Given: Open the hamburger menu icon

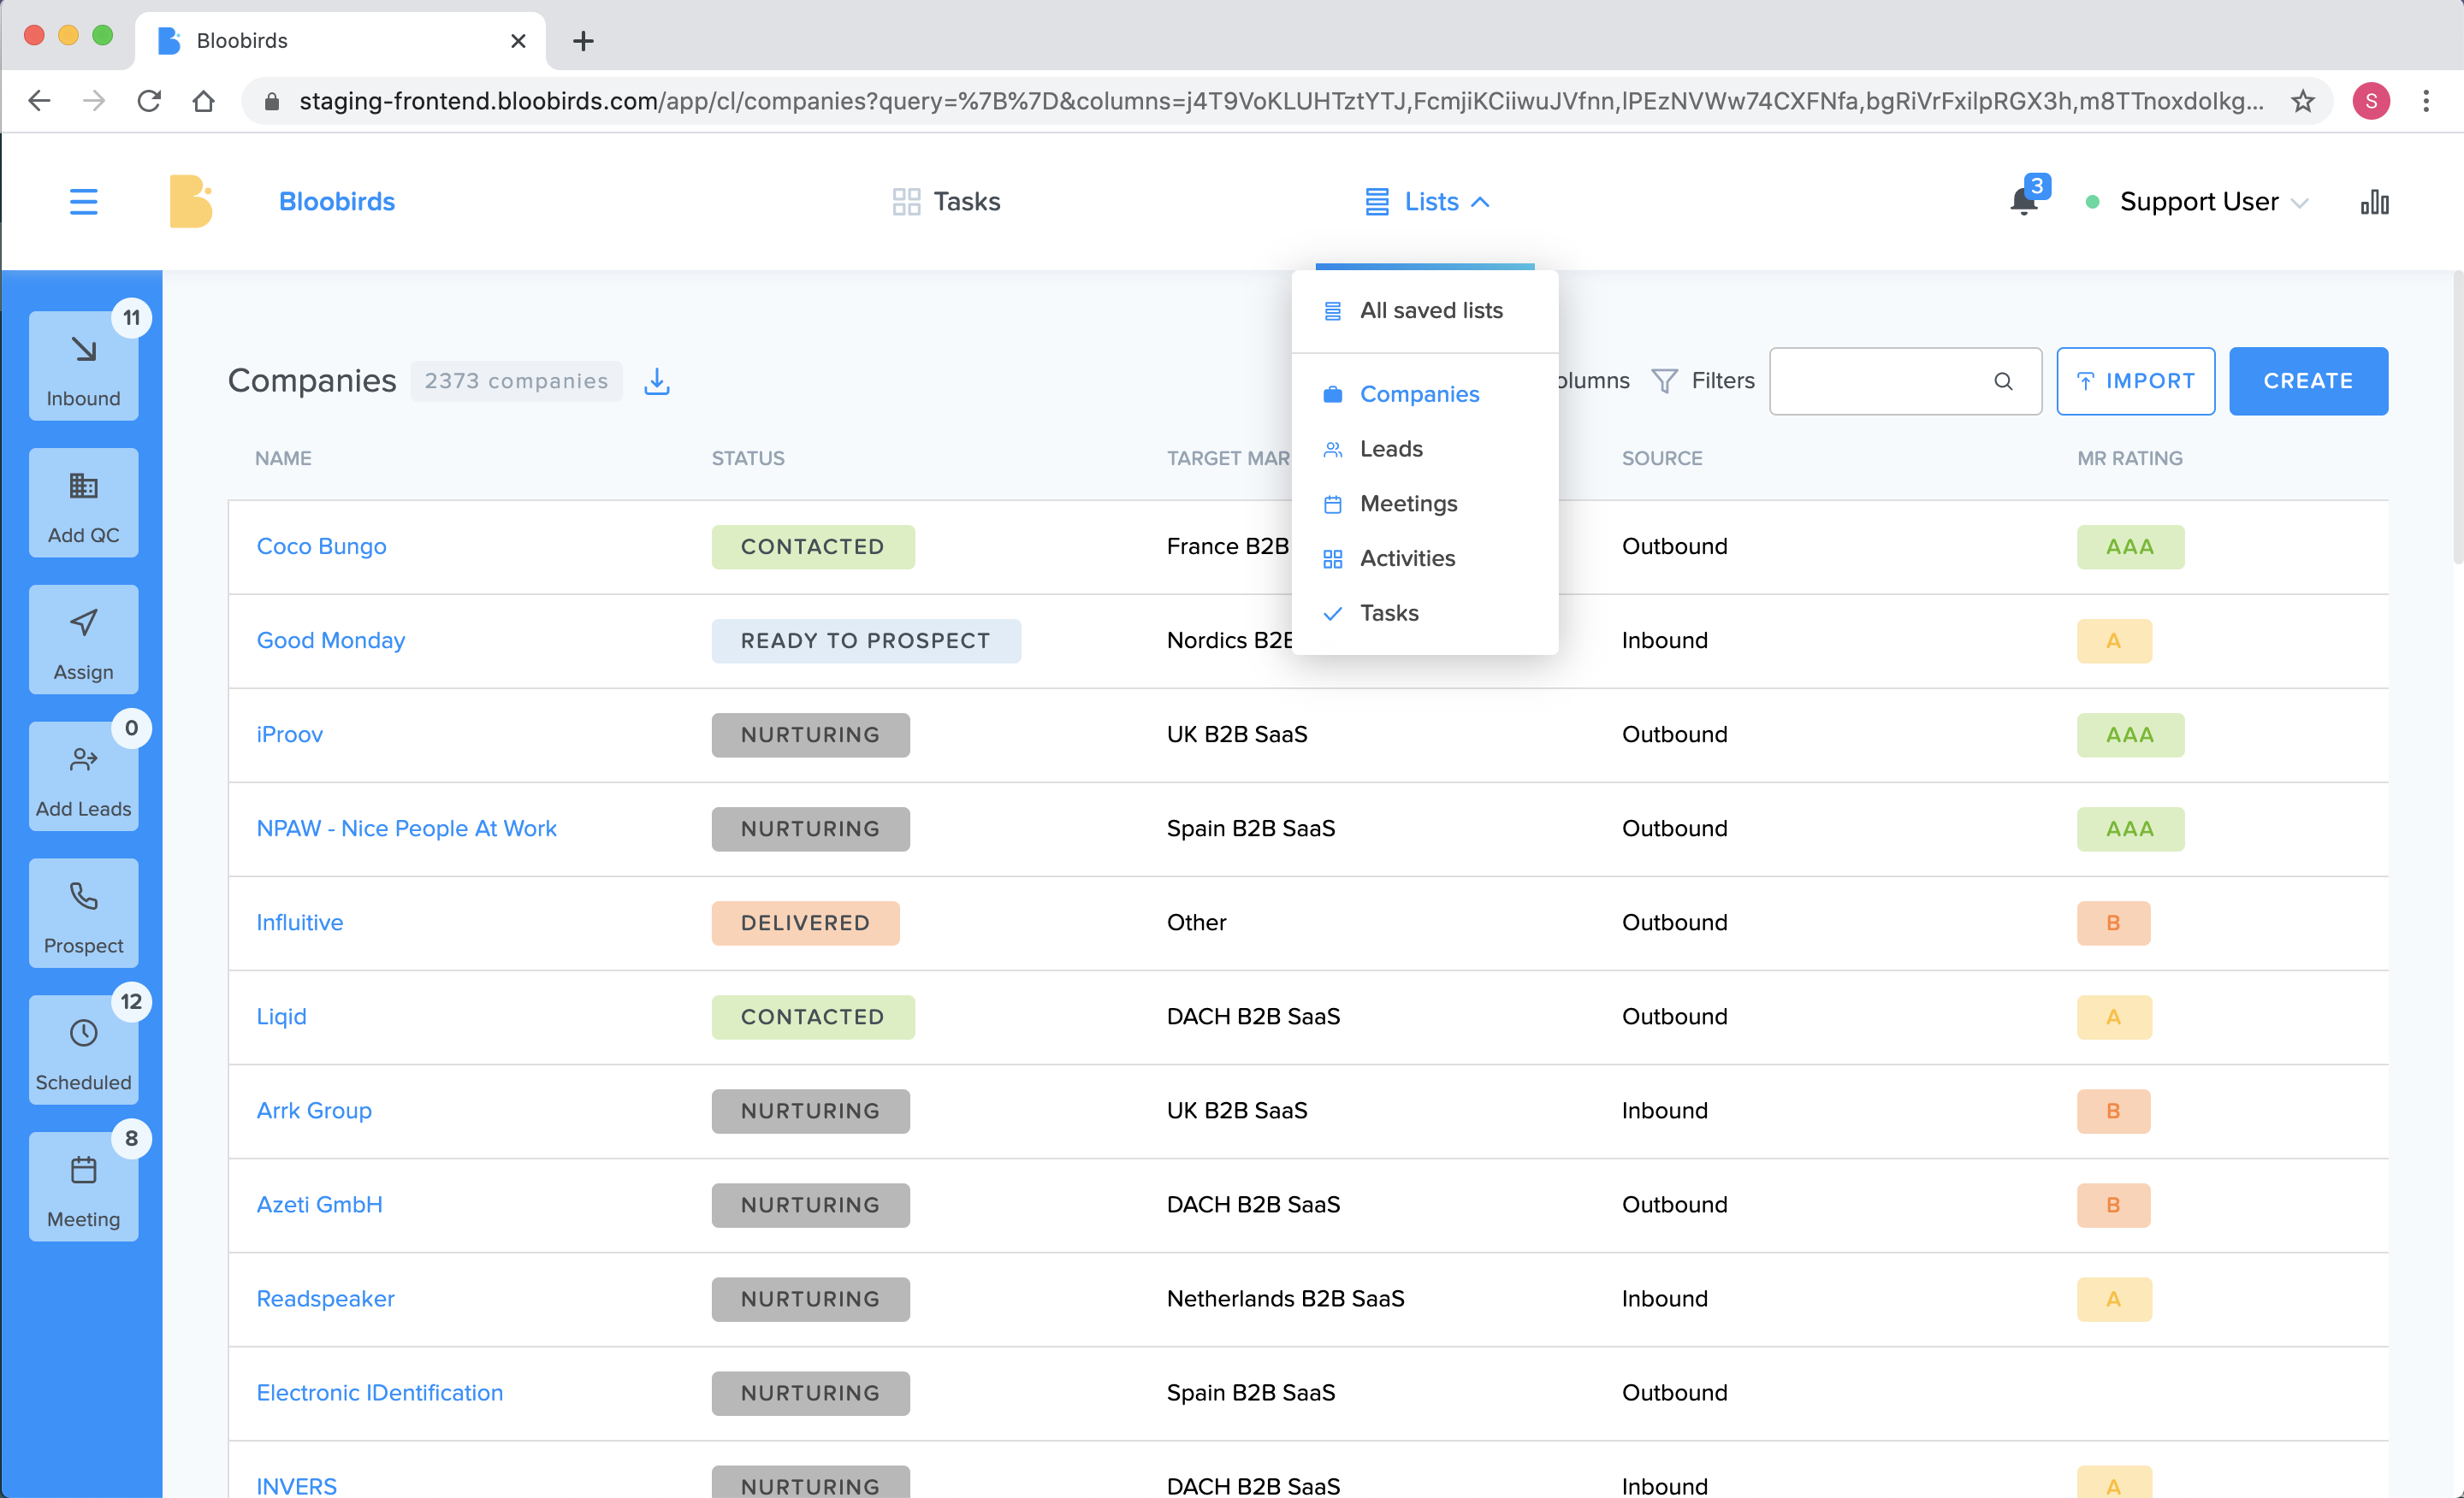Looking at the screenshot, I should tap(83, 202).
